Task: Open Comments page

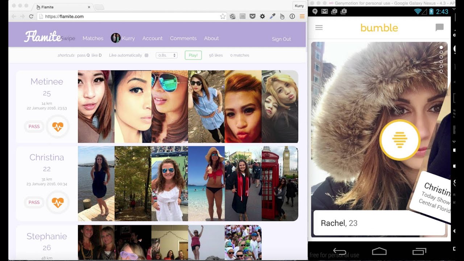Action: 183,38
